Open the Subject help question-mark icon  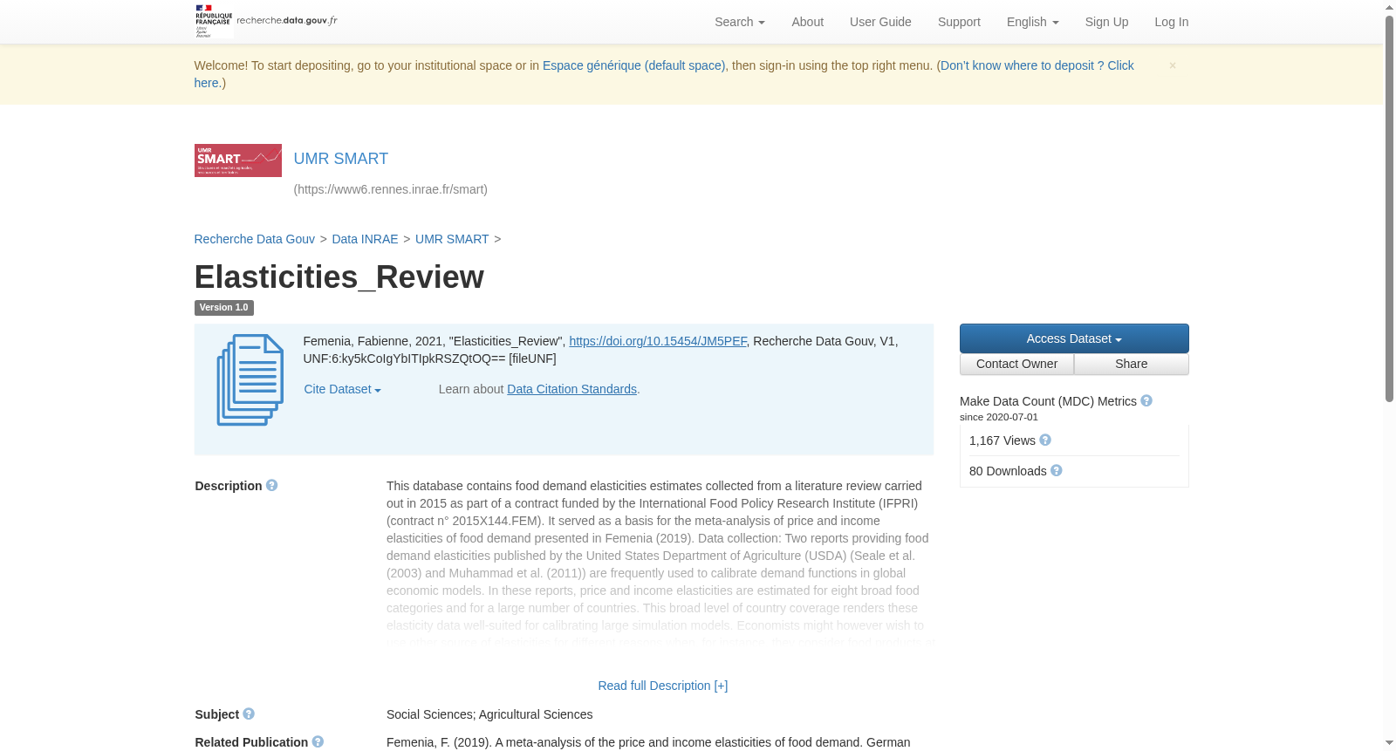(x=249, y=714)
